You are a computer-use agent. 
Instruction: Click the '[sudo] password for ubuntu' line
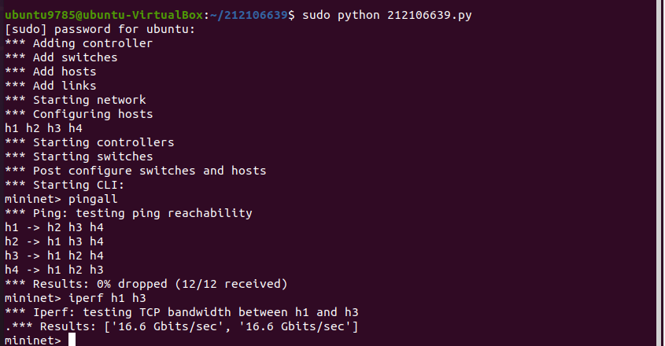pos(99,29)
